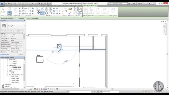The image size is (169, 95).
Task: Click the red Delete icon
Action: pyautogui.click(x=59, y=13)
